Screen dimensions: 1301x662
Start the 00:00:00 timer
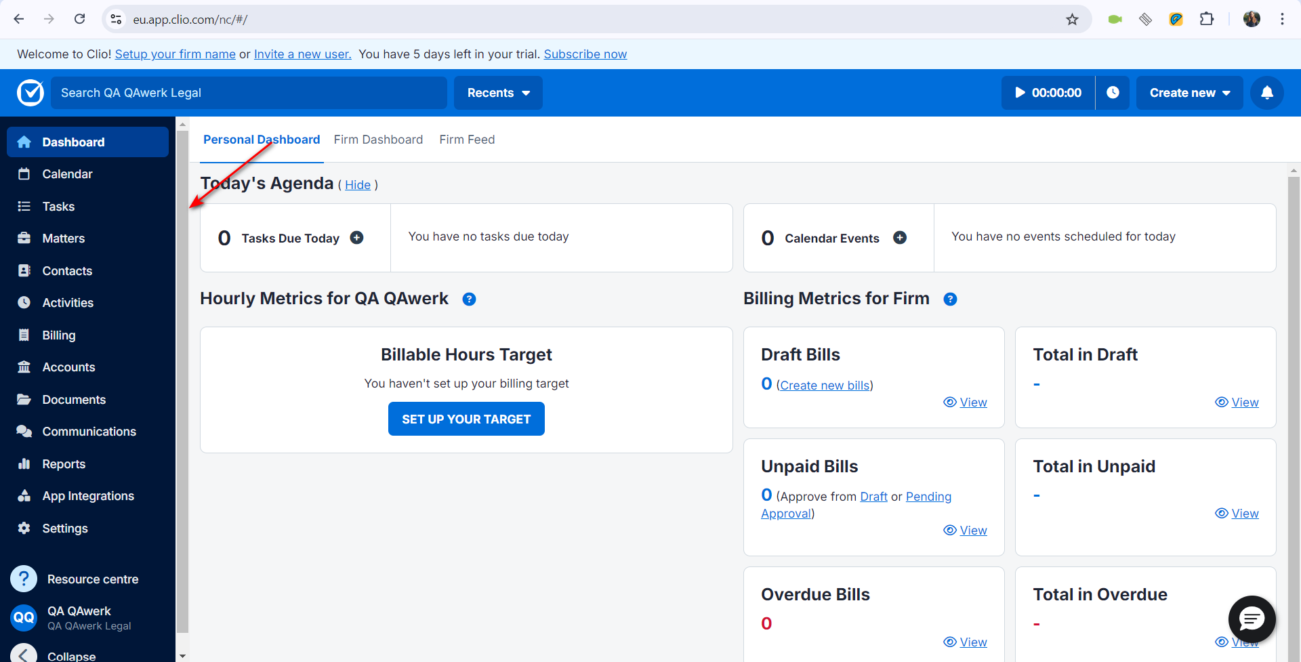[x=1048, y=93]
